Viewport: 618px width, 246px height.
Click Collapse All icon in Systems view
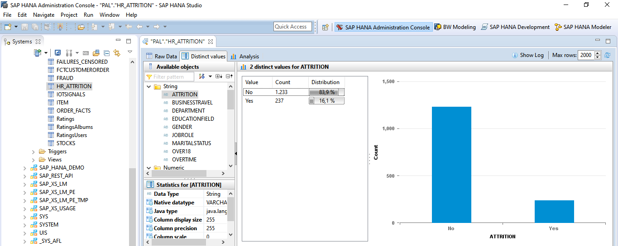[106, 53]
